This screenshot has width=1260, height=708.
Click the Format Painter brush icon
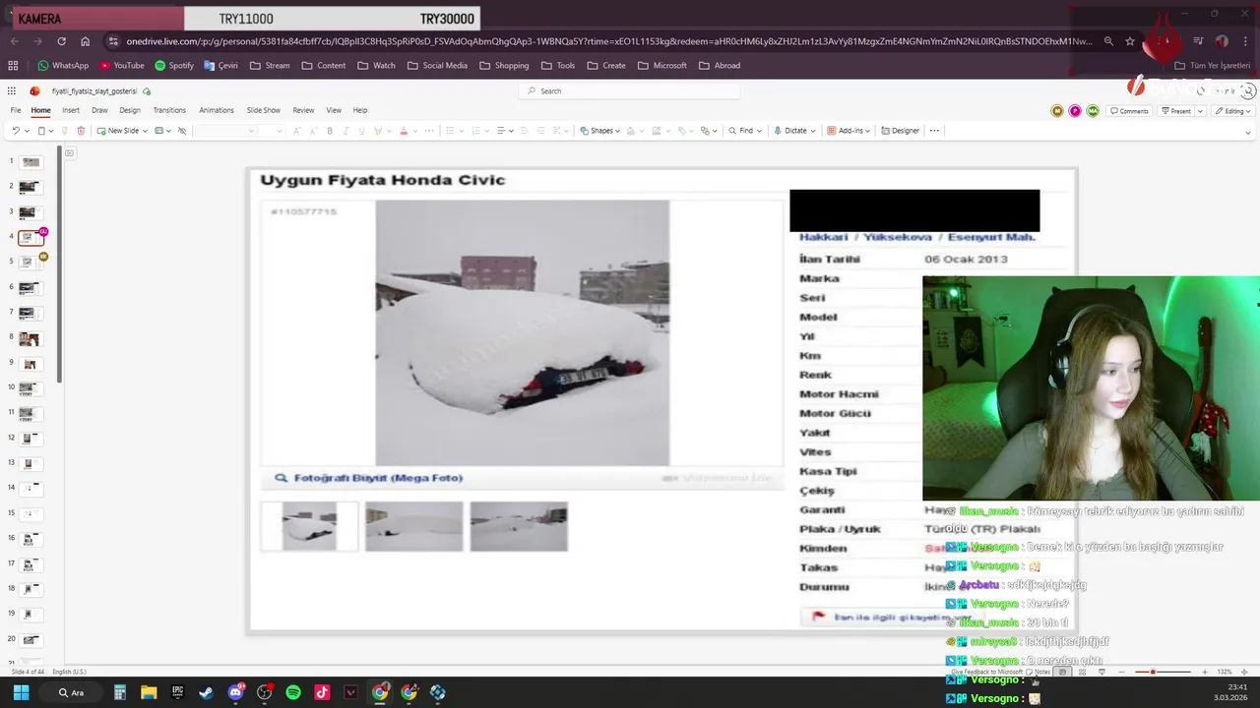(64, 130)
